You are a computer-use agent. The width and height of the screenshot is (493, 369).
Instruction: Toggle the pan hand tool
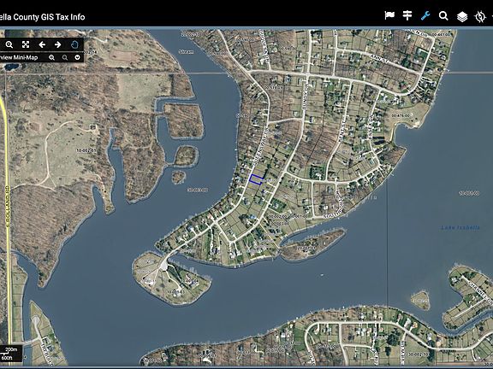click(74, 44)
